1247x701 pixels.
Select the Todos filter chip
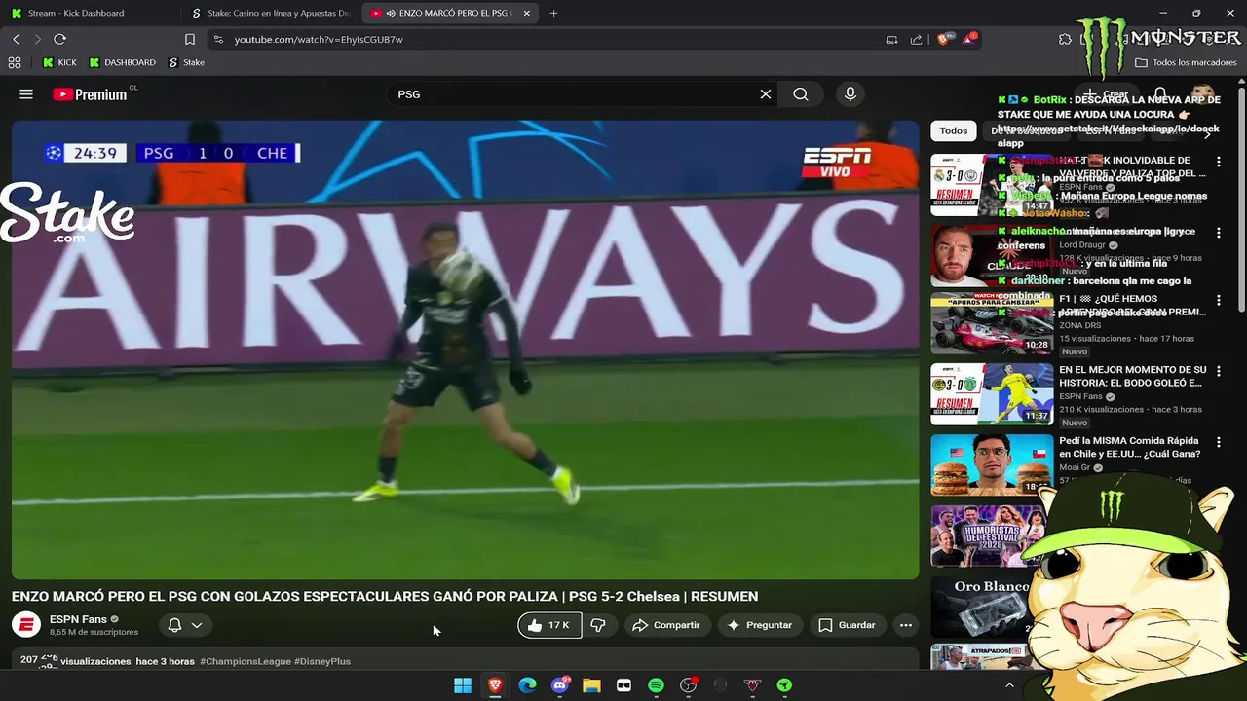pos(954,130)
